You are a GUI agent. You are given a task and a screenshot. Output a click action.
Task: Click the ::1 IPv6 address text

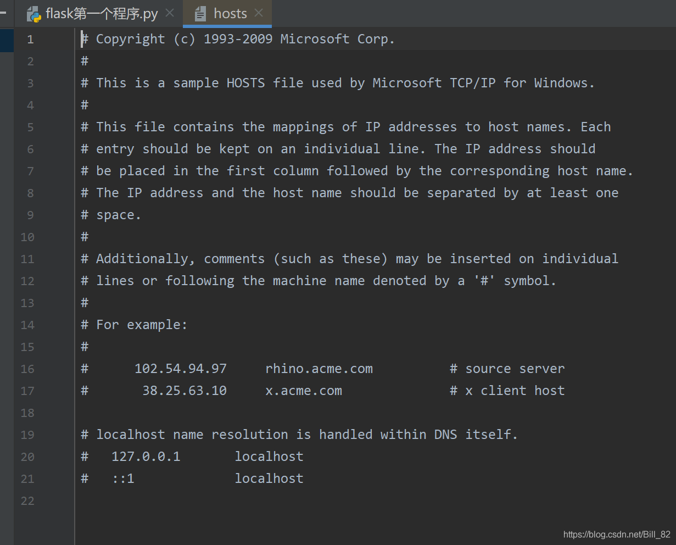(x=123, y=479)
